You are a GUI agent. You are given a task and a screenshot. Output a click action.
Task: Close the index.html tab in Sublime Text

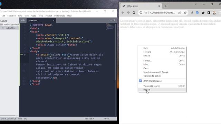click(x=53, y=20)
